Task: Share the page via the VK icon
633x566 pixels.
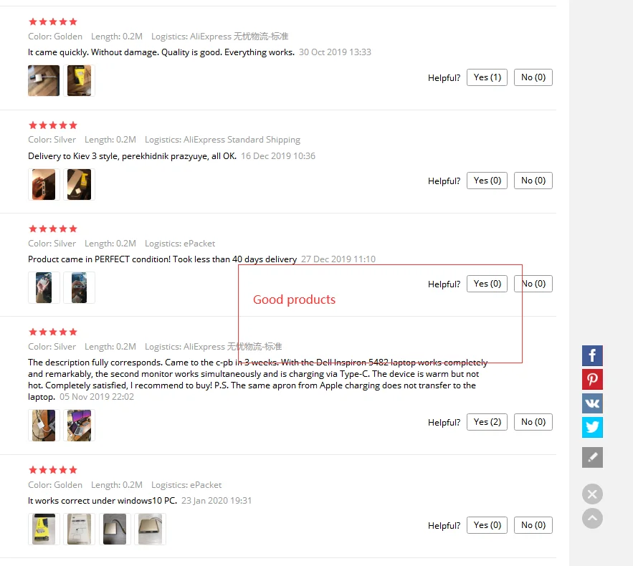Action: pos(592,403)
